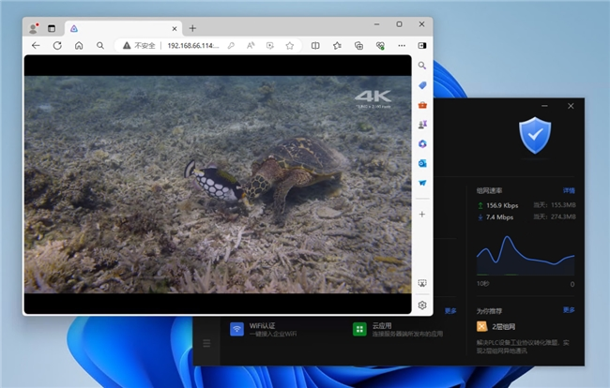Select the active browser tab
The image size is (610, 388).
(x=122, y=28)
